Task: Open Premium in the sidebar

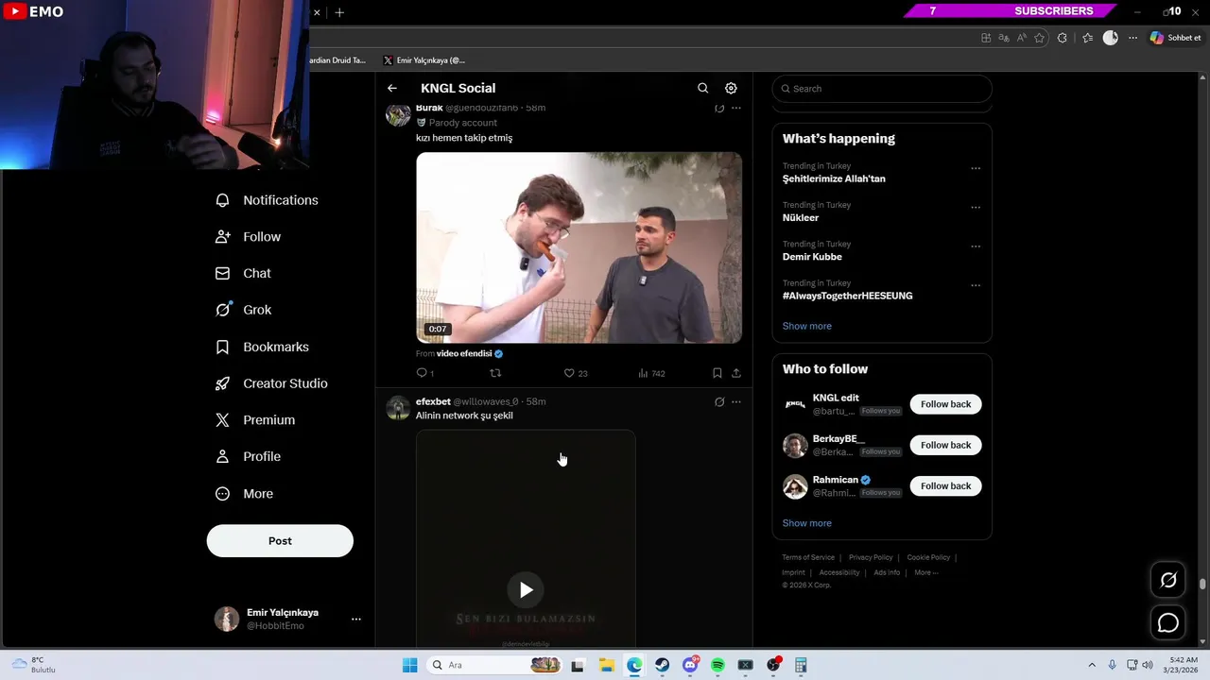Action: pyautogui.click(x=256, y=420)
